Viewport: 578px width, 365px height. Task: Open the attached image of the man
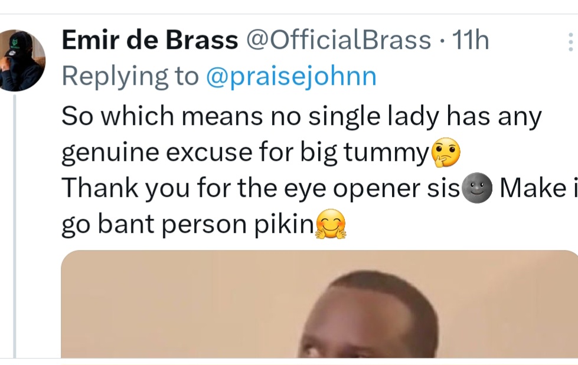click(319, 304)
